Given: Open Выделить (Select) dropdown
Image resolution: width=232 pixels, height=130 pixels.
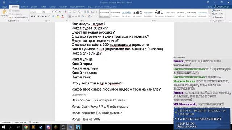Looking at the screenshot, I should 218,17.
